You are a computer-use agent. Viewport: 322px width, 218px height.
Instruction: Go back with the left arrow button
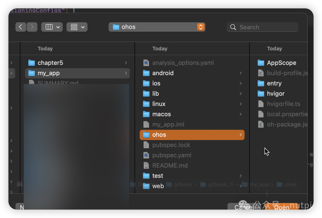[21, 27]
